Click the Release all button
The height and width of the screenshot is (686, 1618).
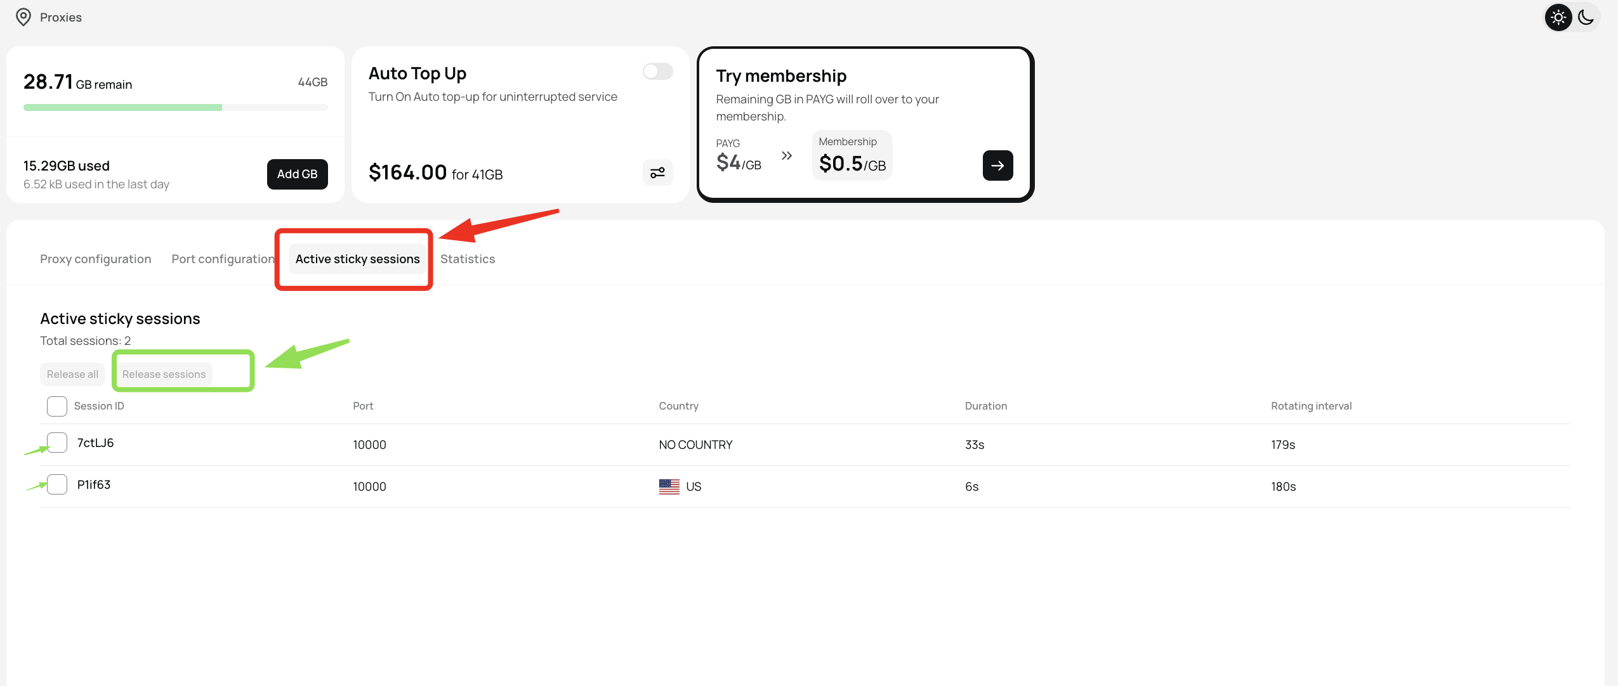point(72,374)
